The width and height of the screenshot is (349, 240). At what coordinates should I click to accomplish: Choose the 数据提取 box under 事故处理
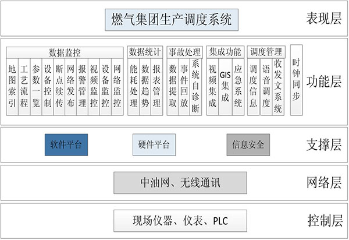pyautogui.click(x=173, y=87)
